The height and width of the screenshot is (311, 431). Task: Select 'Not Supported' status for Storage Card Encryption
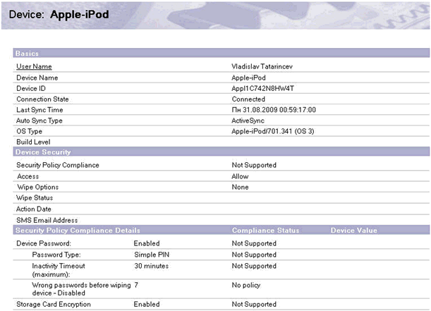(x=254, y=305)
